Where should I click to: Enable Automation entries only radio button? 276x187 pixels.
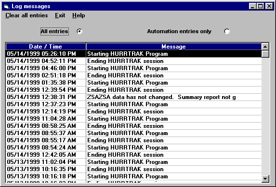227,31
